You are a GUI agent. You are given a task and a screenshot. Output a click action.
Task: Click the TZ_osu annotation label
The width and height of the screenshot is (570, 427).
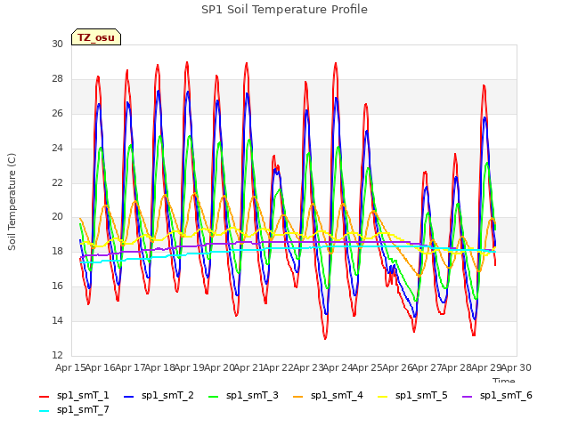96,37
